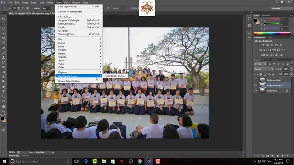Image resolution: width=294 pixels, height=165 pixels.
Task: Toggle lock image pixels
Action: [266, 74]
